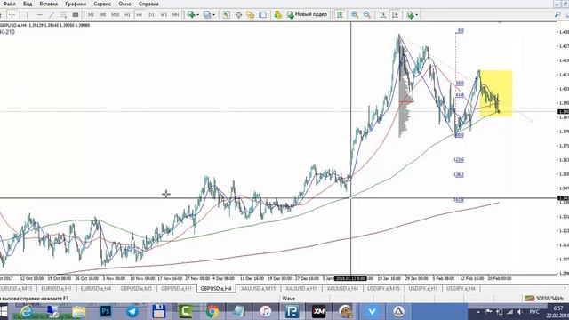Switch to the USDJPY.e,M15 chart tab
The image size is (569, 320).
click(383, 288)
